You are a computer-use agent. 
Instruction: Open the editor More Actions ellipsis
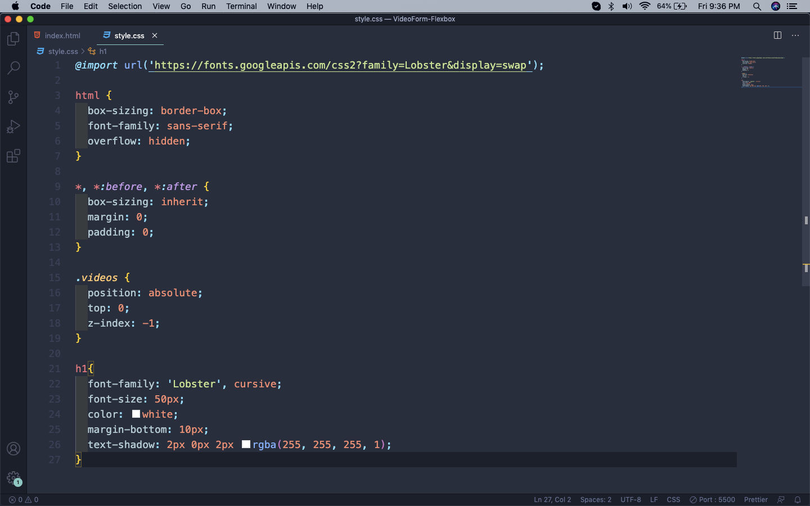click(795, 35)
